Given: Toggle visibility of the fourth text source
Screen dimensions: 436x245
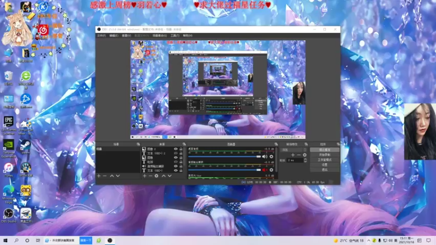Looking at the screenshot, I should point(175,162).
